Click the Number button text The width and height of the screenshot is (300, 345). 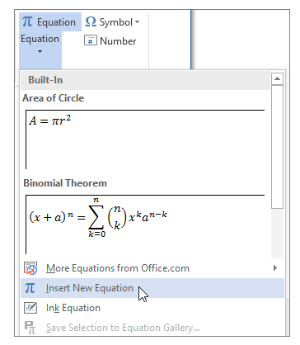pos(118,41)
